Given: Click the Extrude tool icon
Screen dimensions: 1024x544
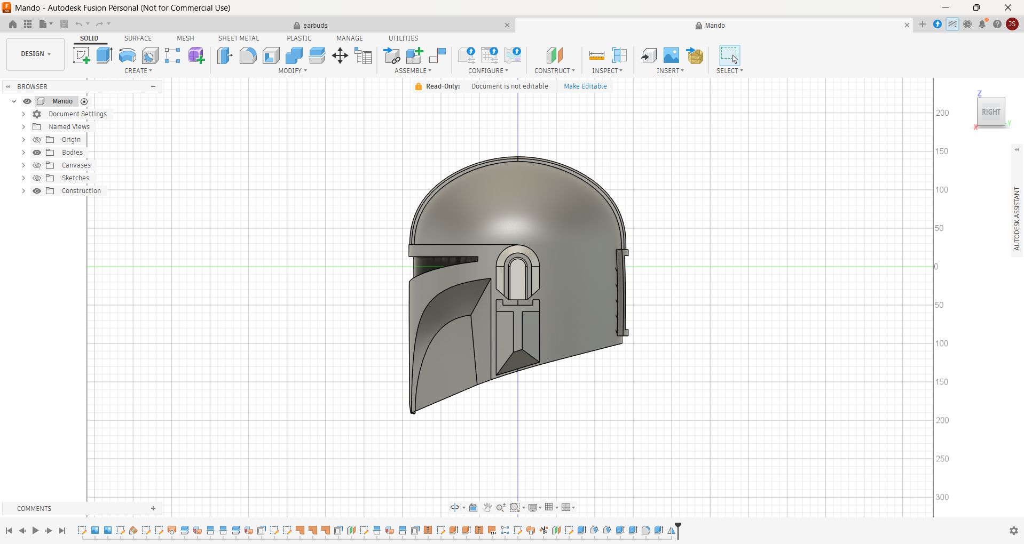Looking at the screenshot, I should [x=104, y=55].
